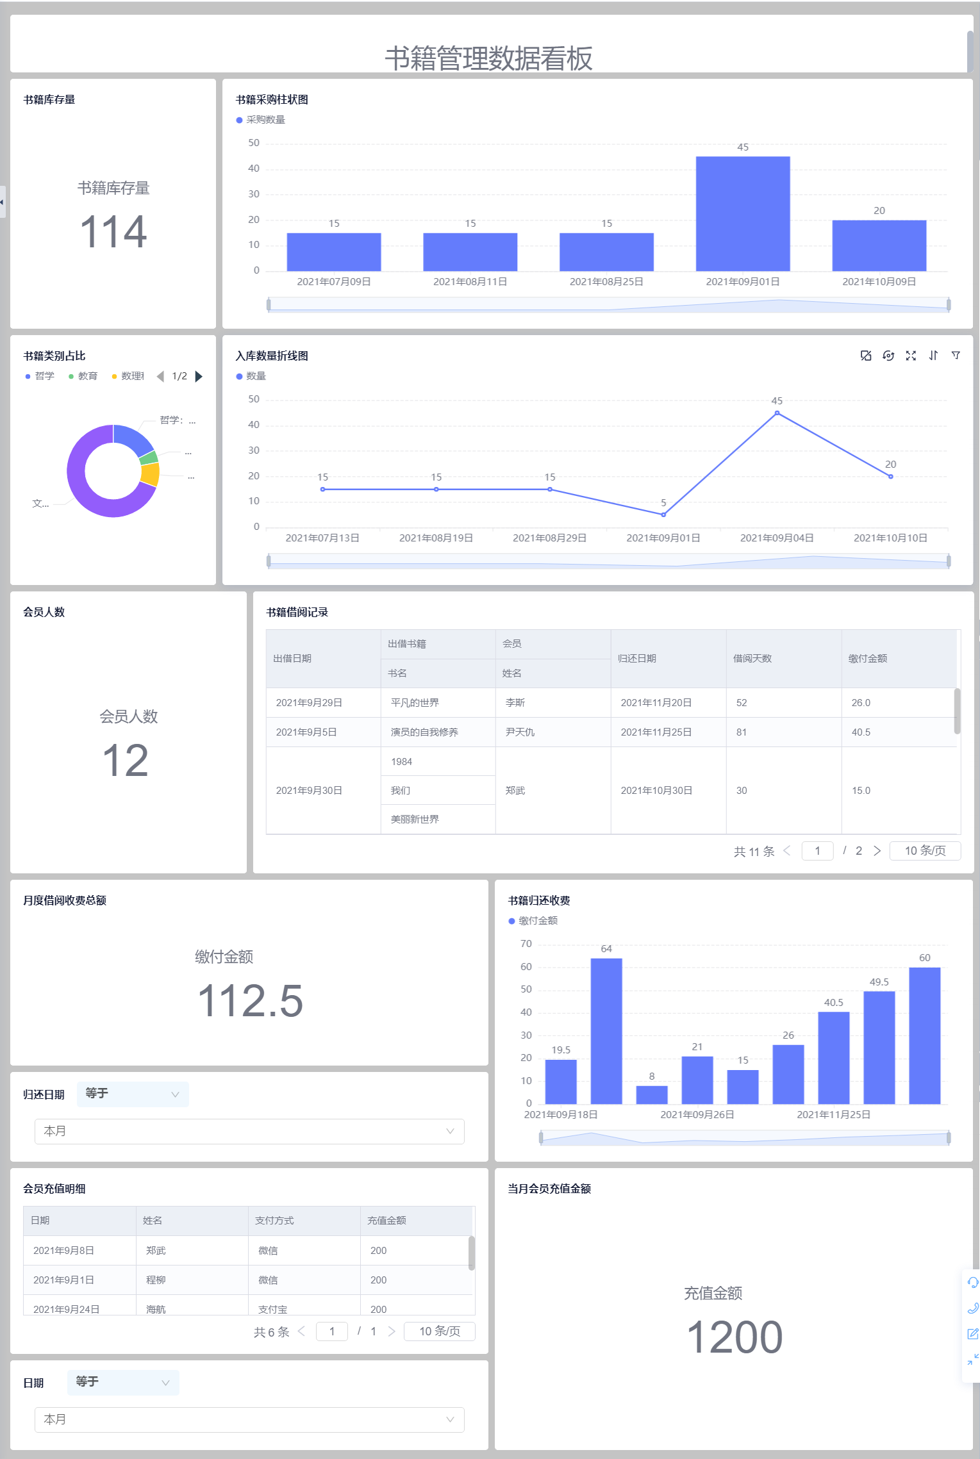980x1459 pixels.
Task: Open the filter funnel icon on 入库数量折线图
Action: [956, 356]
